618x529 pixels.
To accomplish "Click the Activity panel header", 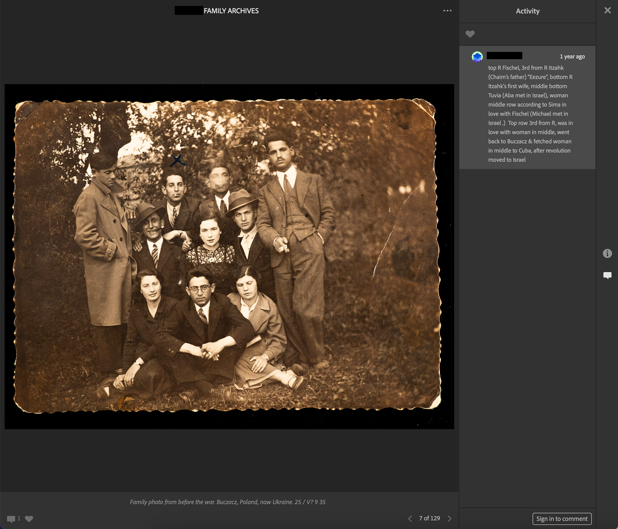I will tap(527, 11).
